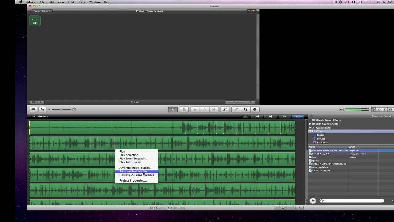Adjust the thumbnail size slider in toolbar
394x222 pixels.
(61, 109)
